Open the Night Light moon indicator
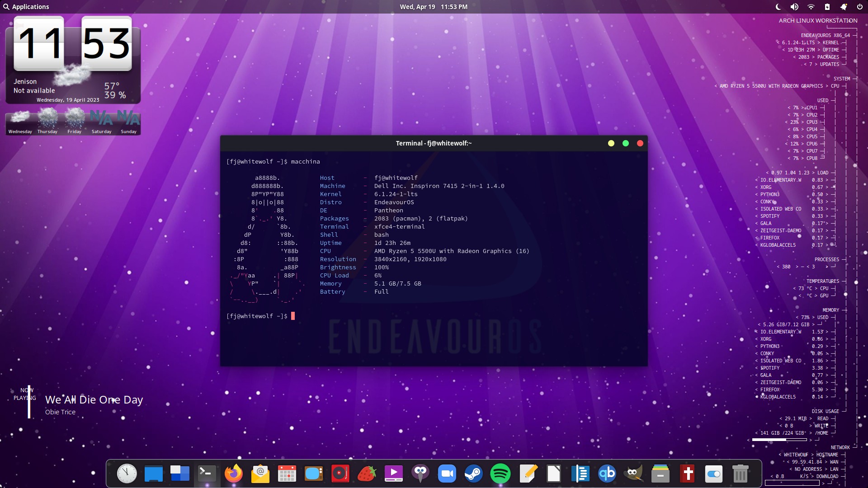 tap(778, 7)
